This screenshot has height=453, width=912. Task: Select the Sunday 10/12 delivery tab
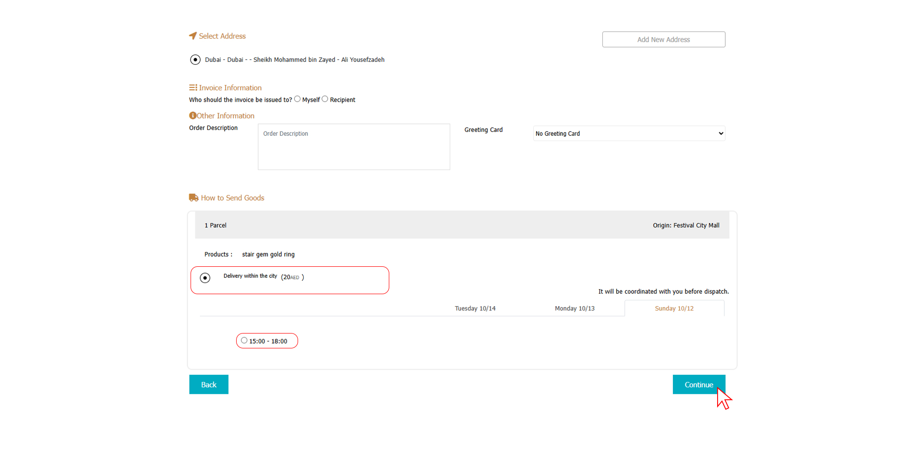pyautogui.click(x=674, y=309)
